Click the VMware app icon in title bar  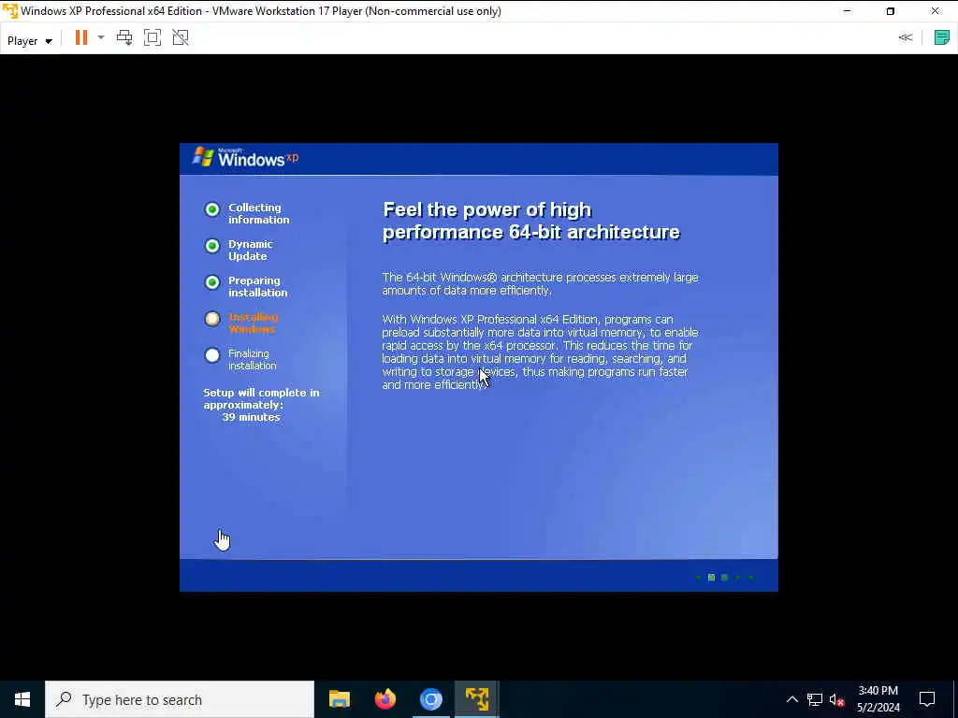pos(9,11)
